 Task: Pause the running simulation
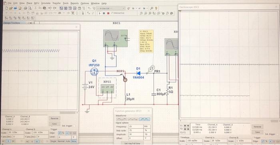(x=104, y=13)
